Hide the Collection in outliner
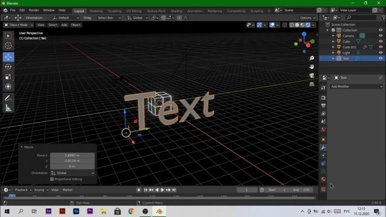The image size is (386, 217). pyautogui.click(x=381, y=30)
